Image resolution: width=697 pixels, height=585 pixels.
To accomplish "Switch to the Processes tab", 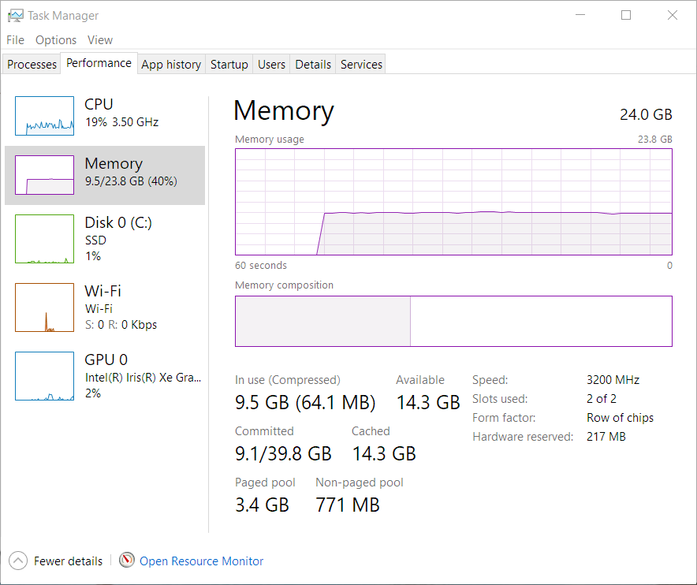I will [32, 65].
